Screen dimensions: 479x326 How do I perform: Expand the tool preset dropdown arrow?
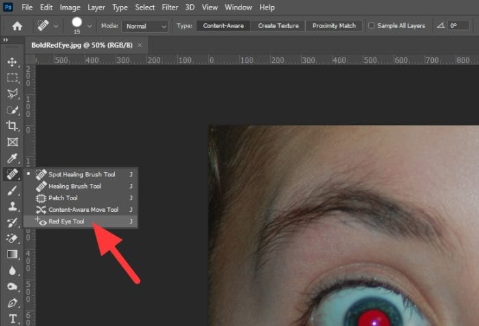56,26
